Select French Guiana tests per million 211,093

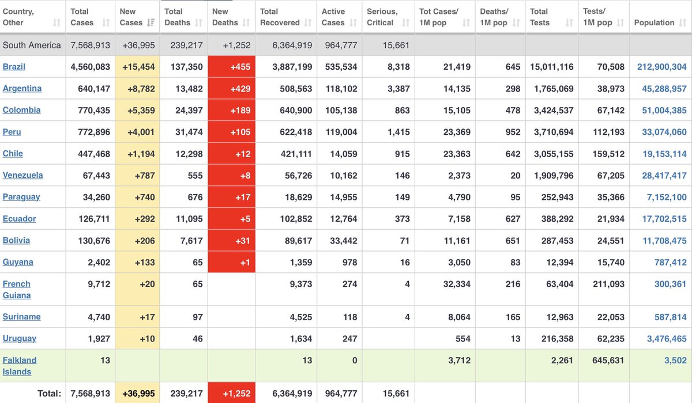tap(604, 290)
